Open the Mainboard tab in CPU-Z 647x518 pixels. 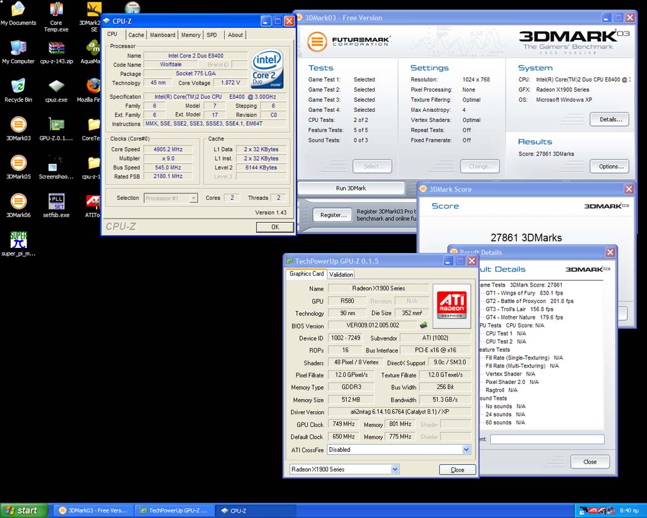(x=162, y=35)
